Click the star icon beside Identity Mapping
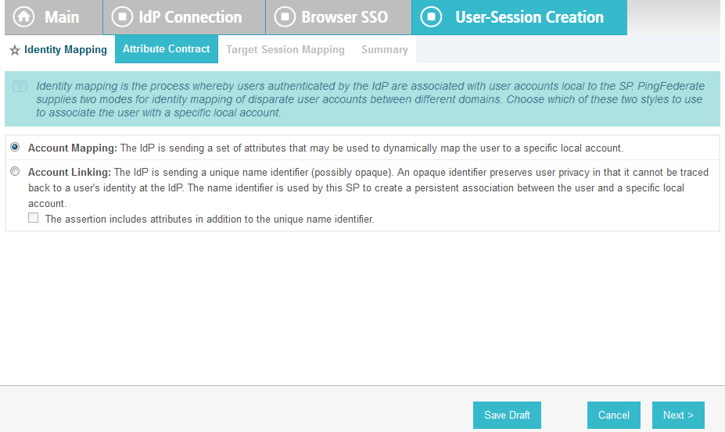This screenshot has width=725, height=432. click(14, 50)
